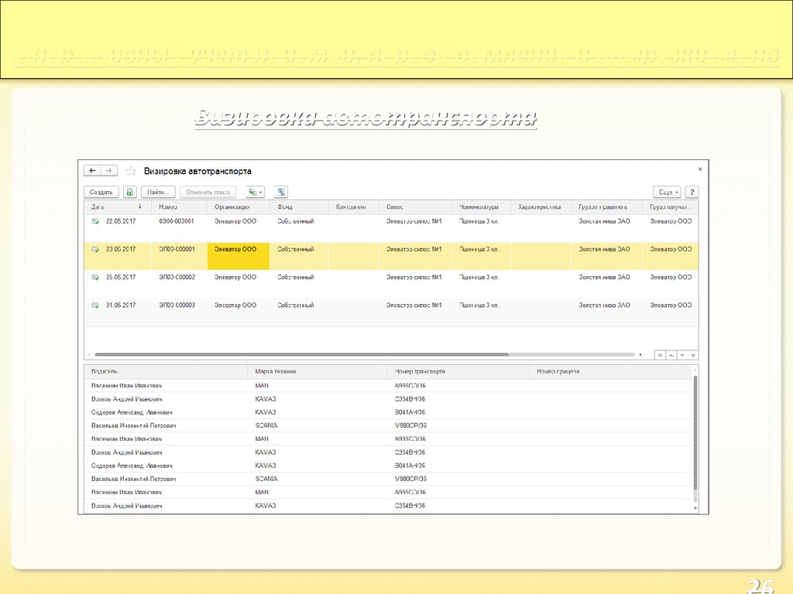Viewport: 793px width, 594px height.
Task: Click the Номенклатура column header
Action: 480,207
